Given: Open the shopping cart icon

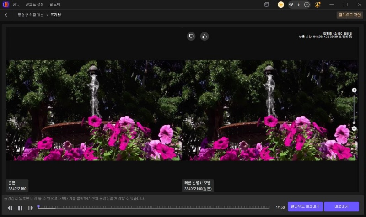Looking at the screenshot, I should (281, 5).
